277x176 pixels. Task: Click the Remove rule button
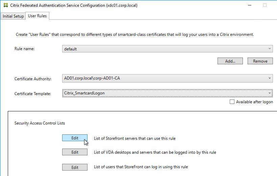(x=260, y=61)
